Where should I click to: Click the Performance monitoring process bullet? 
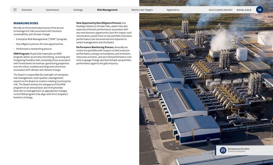click(34, 49)
